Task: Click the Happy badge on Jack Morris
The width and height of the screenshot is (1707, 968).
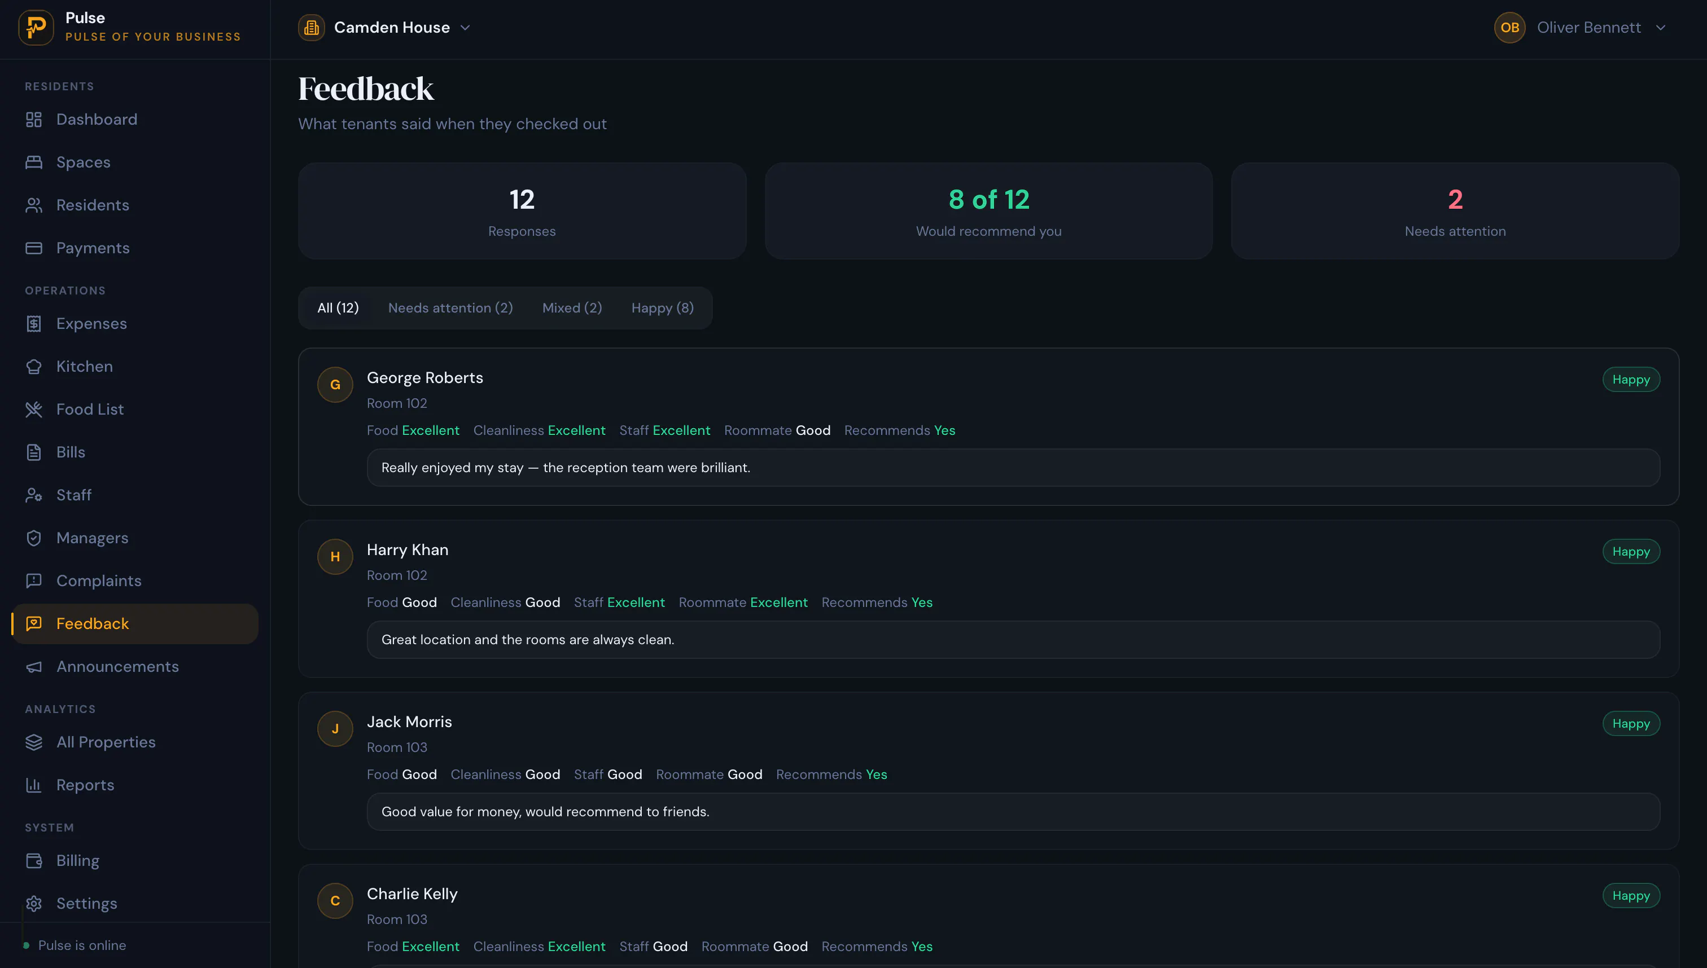Action: tap(1631, 723)
